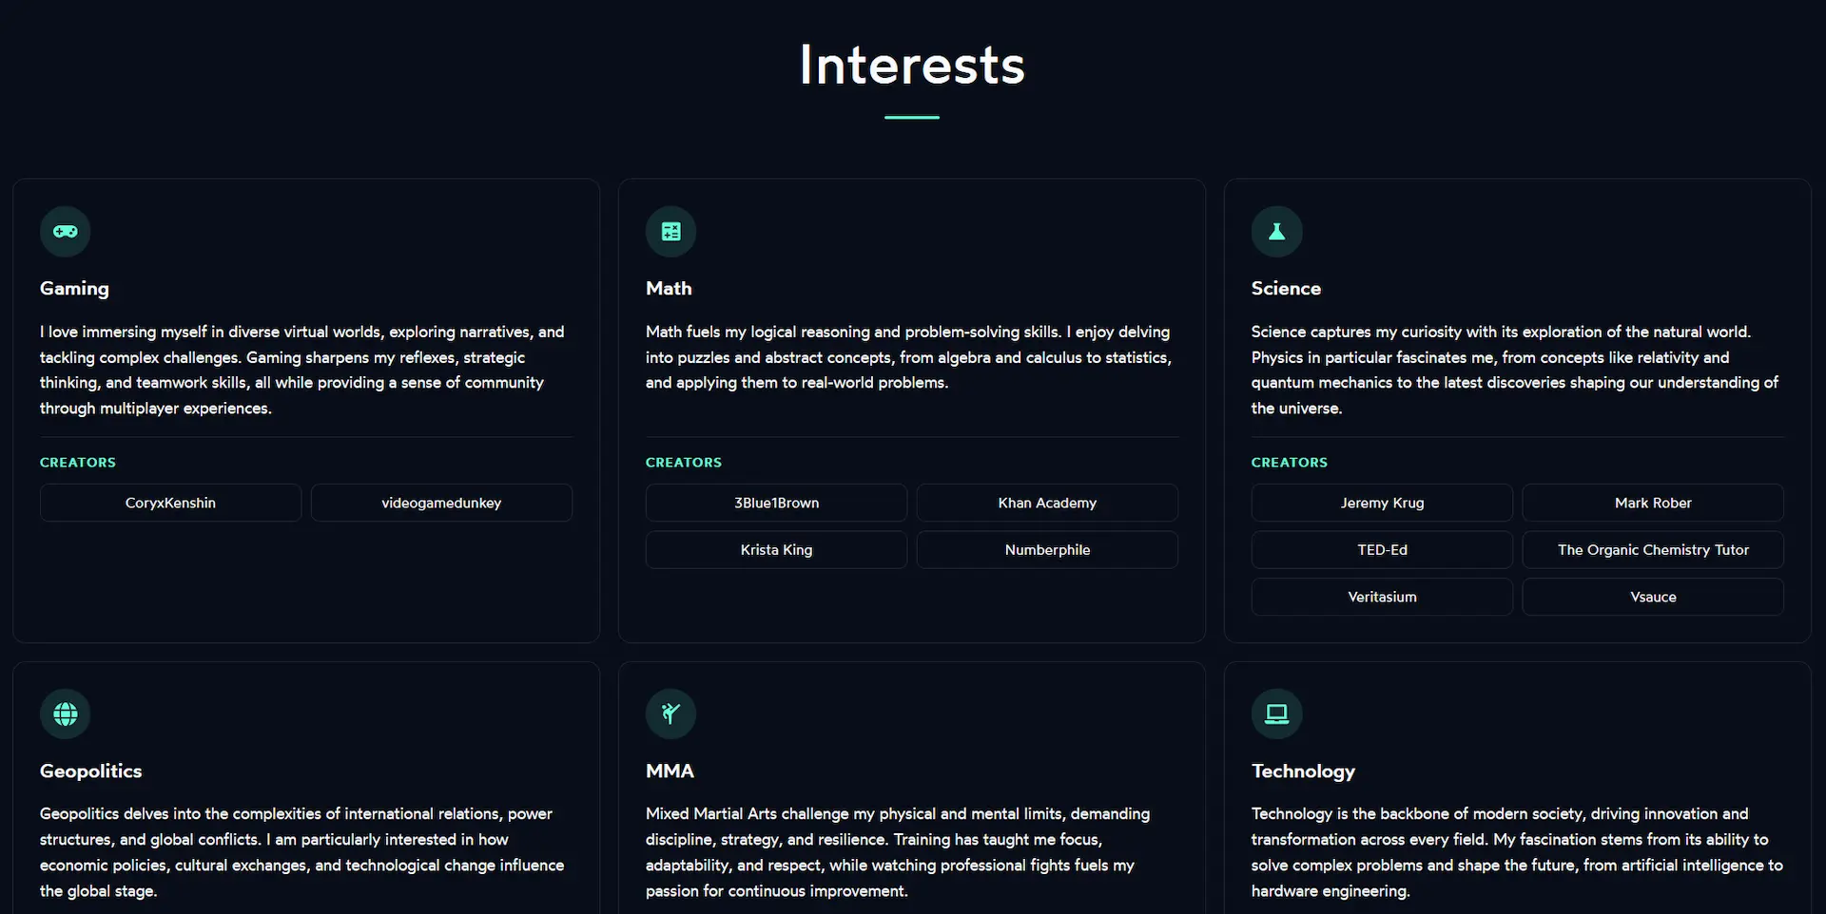Open the 3Blue1Brown creator link

tap(775, 503)
